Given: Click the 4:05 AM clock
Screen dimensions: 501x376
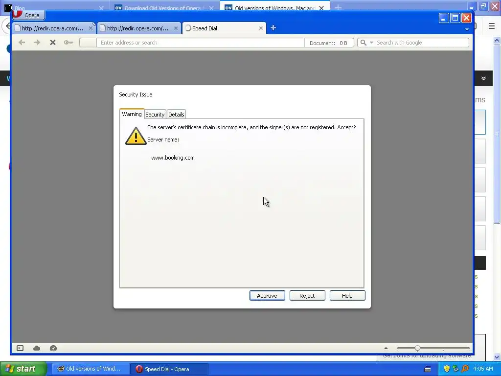Looking at the screenshot, I should pos(483,369).
